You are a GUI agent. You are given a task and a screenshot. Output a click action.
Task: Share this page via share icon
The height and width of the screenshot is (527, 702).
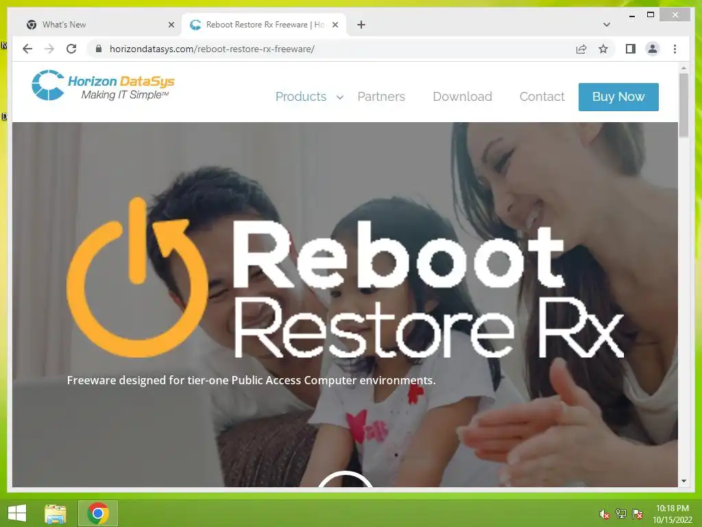pyautogui.click(x=581, y=49)
